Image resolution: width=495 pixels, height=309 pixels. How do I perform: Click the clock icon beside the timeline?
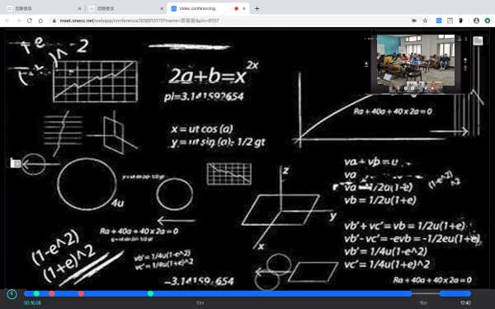pos(12,294)
